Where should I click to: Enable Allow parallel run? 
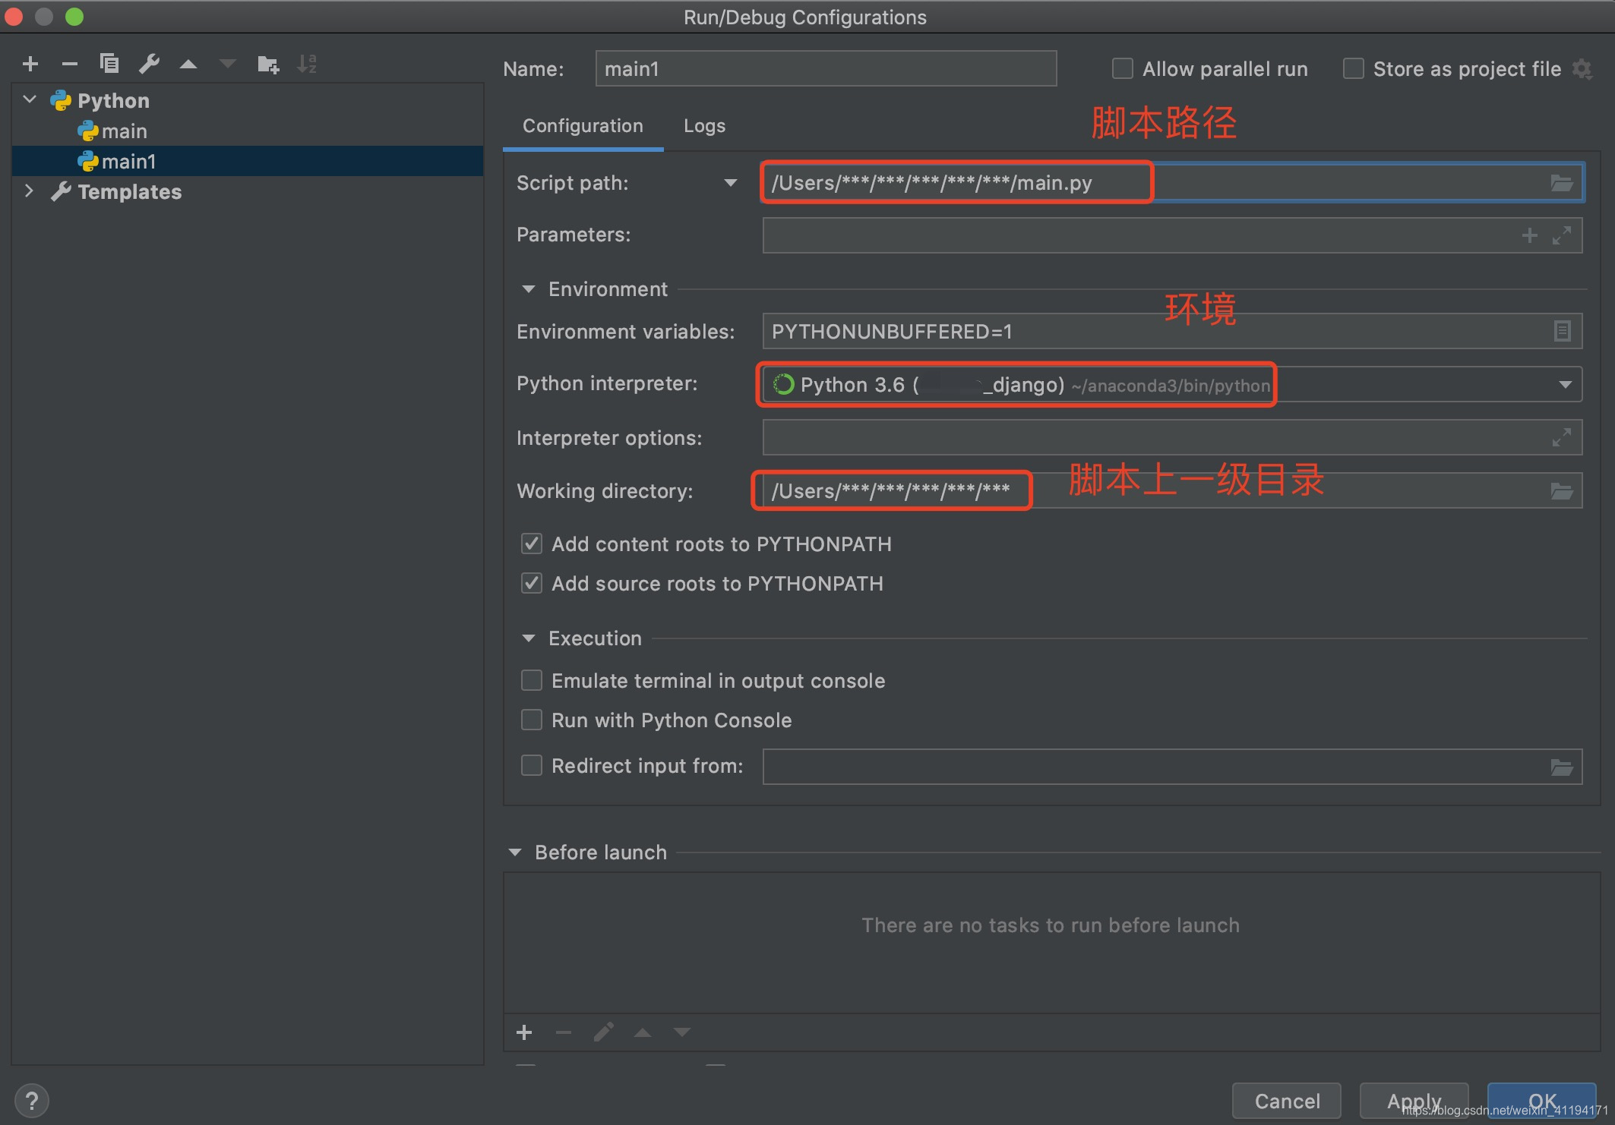click(x=1122, y=68)
